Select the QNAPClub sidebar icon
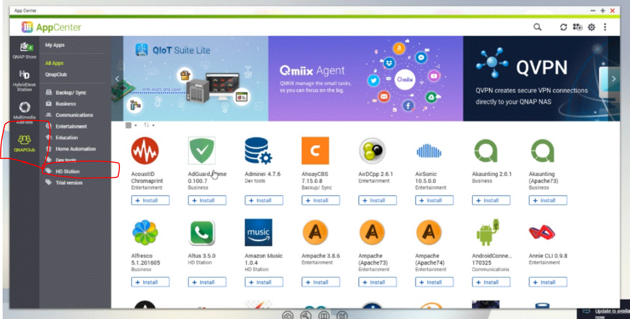Screen dimensions: 630x319 point(24,143)
